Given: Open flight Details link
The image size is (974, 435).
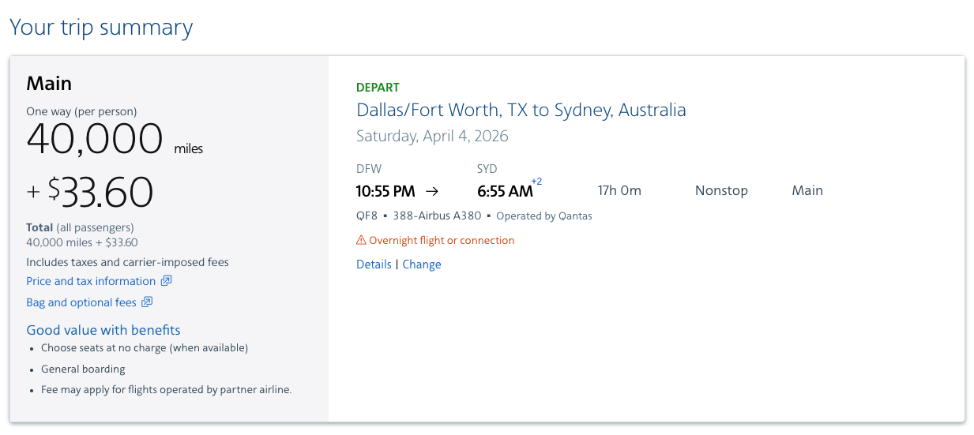Looking at the screenshot, I should [374, 264].
